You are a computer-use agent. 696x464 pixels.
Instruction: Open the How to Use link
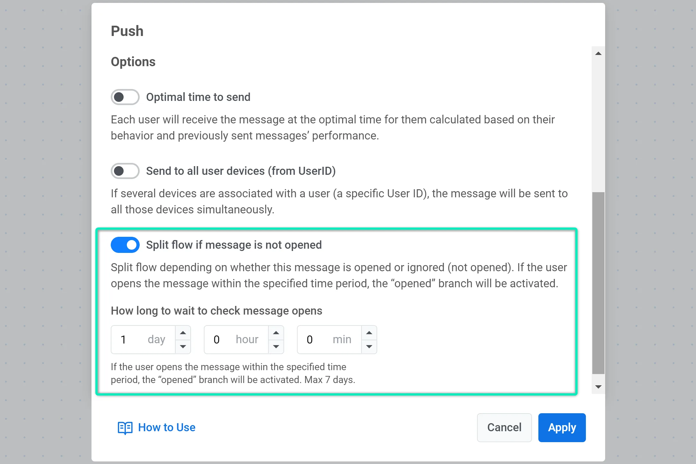coord(167,427)
